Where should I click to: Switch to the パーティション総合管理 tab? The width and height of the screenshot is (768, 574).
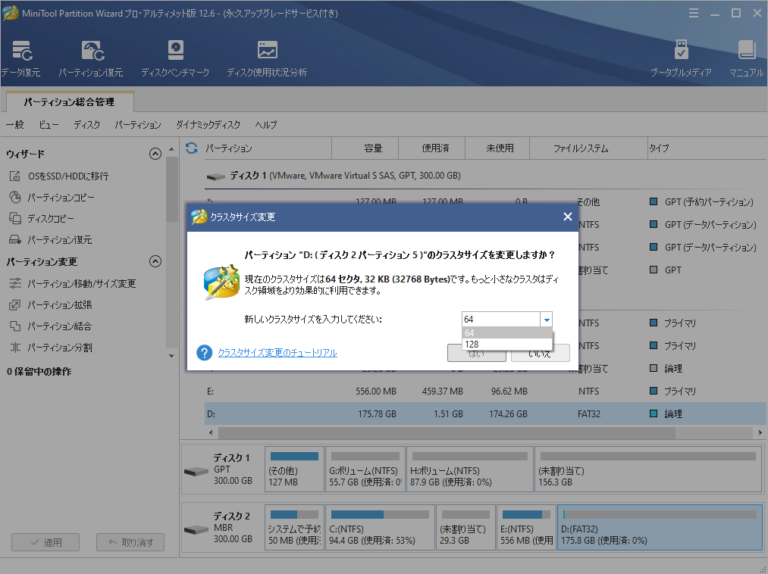tap(68, 101)
